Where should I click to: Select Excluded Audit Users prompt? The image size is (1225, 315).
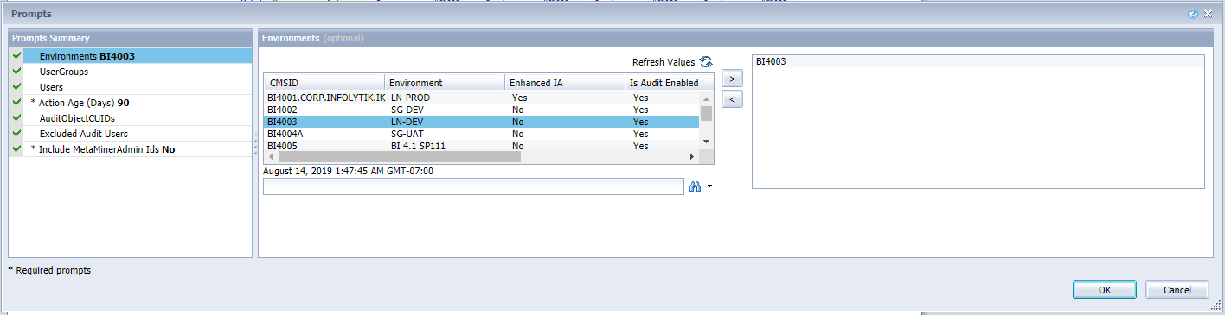[131, 134]
